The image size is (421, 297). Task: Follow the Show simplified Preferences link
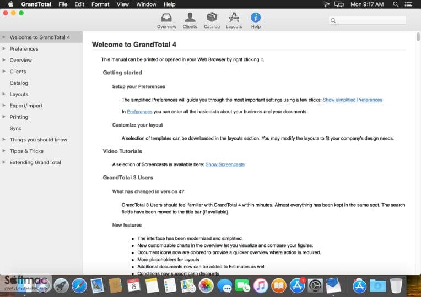tap(352, 100)
